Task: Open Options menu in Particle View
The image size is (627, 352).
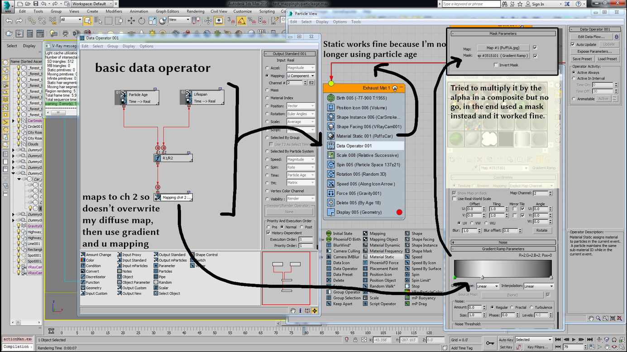Action: [340, 22]
